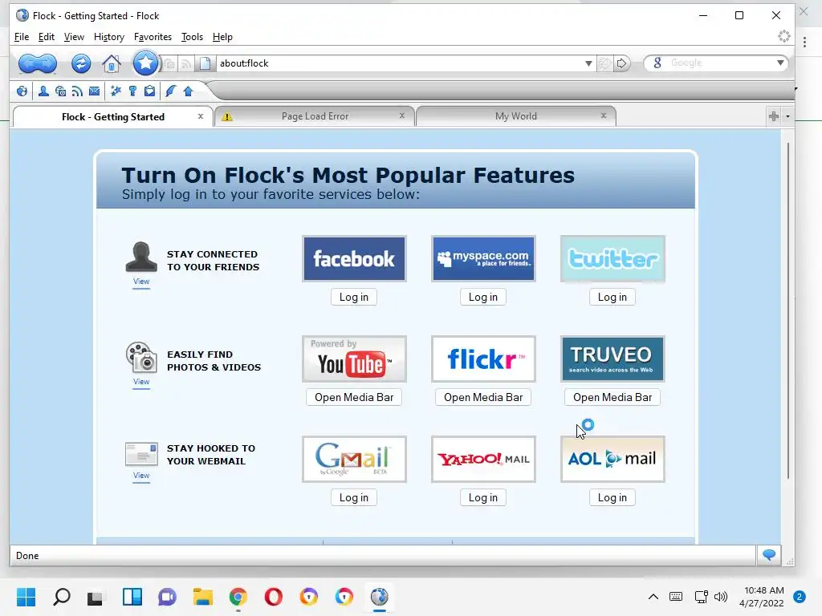
Task: Click the address bar showing about:flock
Action: tap(398, 63)
